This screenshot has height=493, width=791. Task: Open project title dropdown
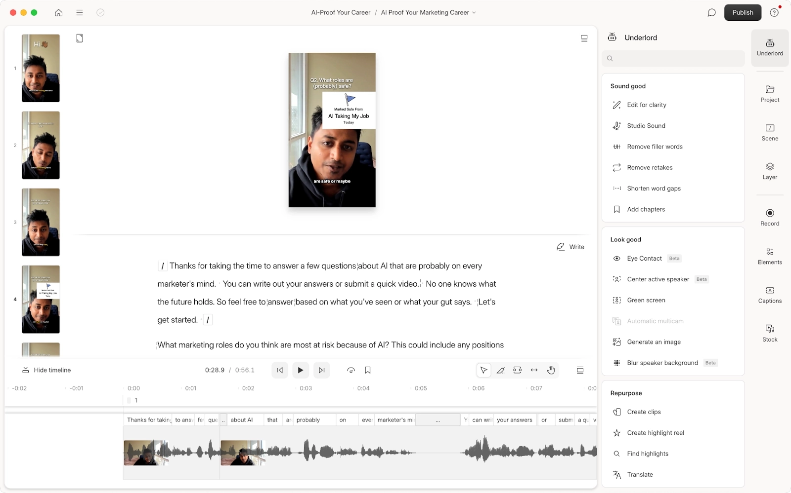click(473, 12)
